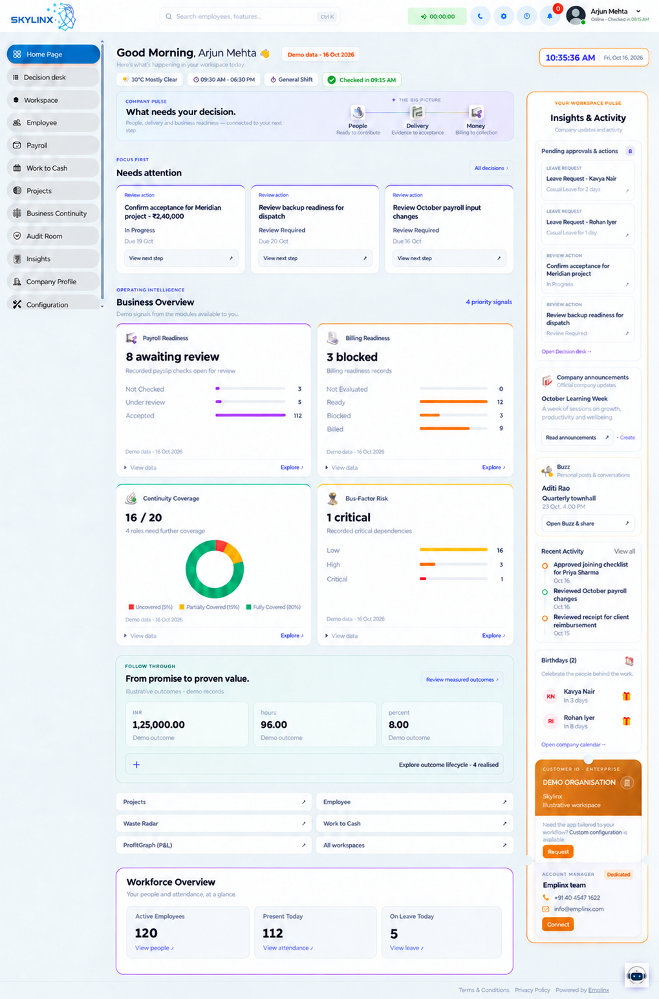This screenshot has width=659, height=999.
Task: Click Read announcements button
Action: (x=577, y=438)
